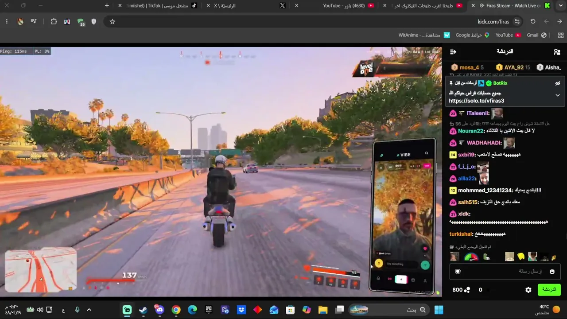Hide the pinned BotRix message
The image size is (567, 319).
tap(558, 83)
